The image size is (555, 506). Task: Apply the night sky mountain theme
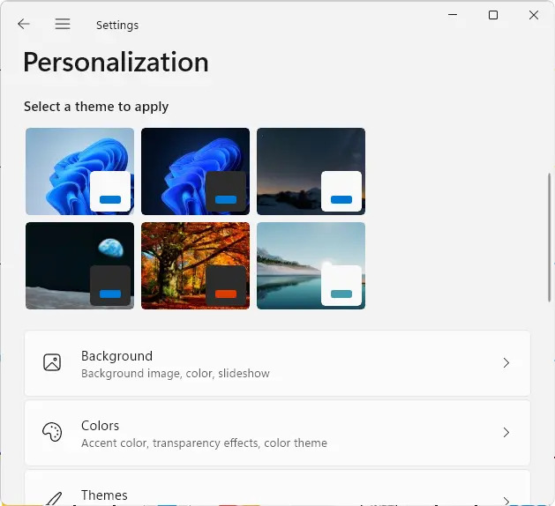coord(311,172)
